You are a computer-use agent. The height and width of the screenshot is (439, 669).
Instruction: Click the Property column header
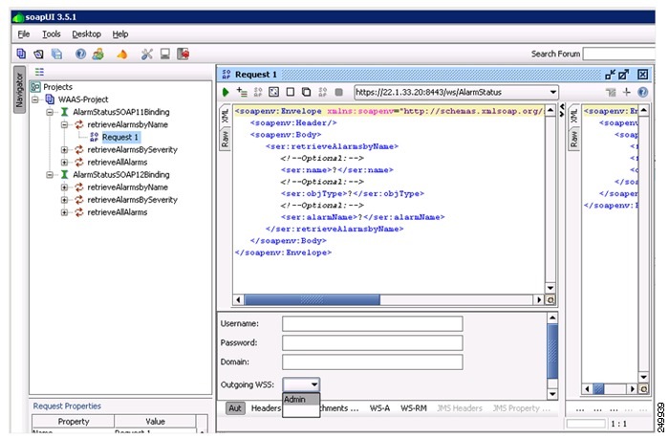[x=74, y=422]
